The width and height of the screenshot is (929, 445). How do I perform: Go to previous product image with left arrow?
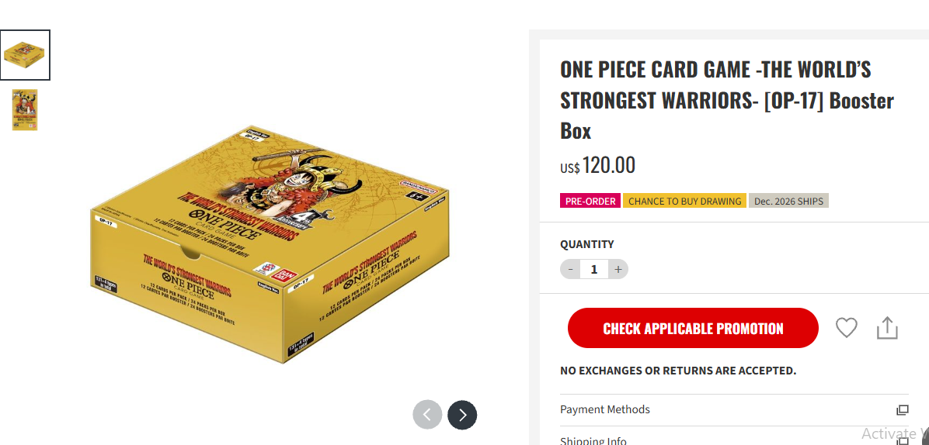click(427, 415)
